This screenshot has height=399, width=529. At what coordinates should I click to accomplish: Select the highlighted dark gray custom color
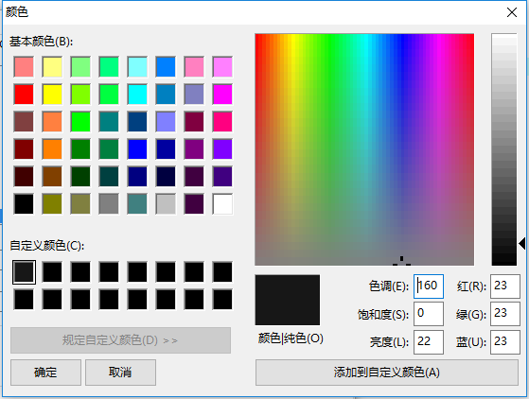pyautogui.click(x=24, y=272)
